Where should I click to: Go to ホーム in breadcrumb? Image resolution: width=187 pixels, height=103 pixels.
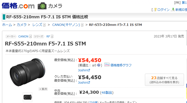click(7, 25)
